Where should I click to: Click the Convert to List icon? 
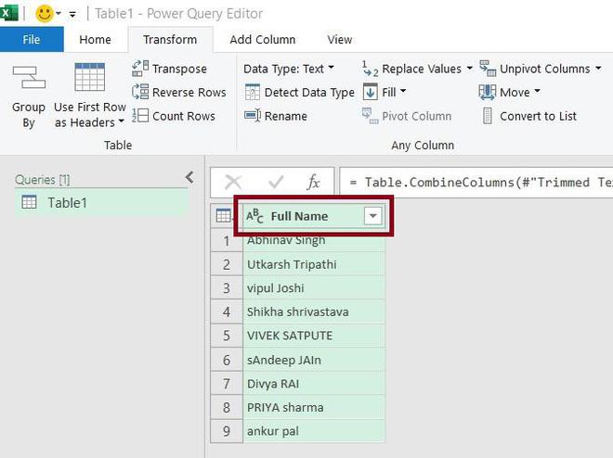pos(488,116)
